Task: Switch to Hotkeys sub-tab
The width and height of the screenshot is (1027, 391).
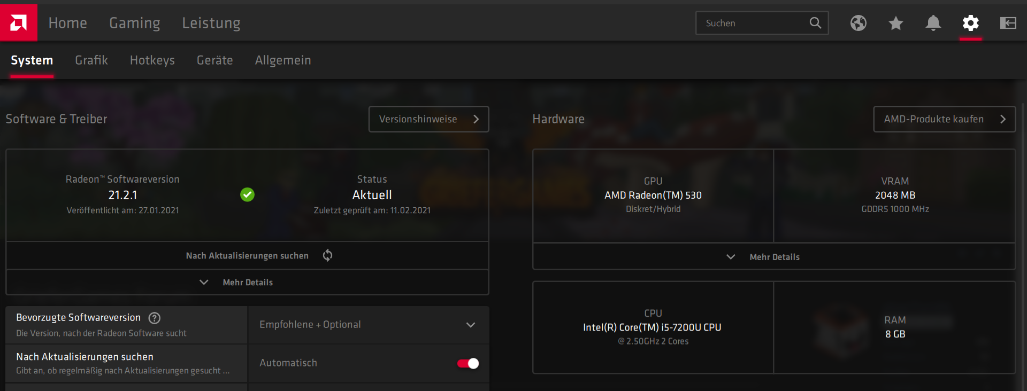Action: click(x=152, y=60)
